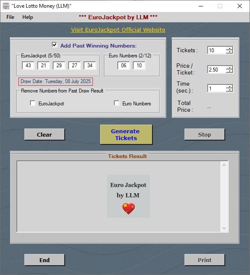Click the heart image in Tickets Result
This screenshot has width=250, height=275.
pos(128,208)
